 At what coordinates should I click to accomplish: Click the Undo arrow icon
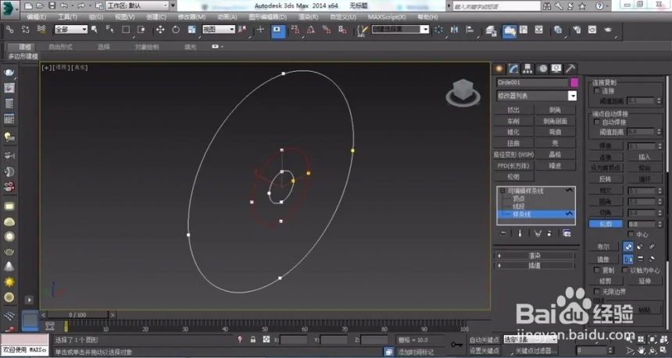pyautogui.click(x=64, y=6)
